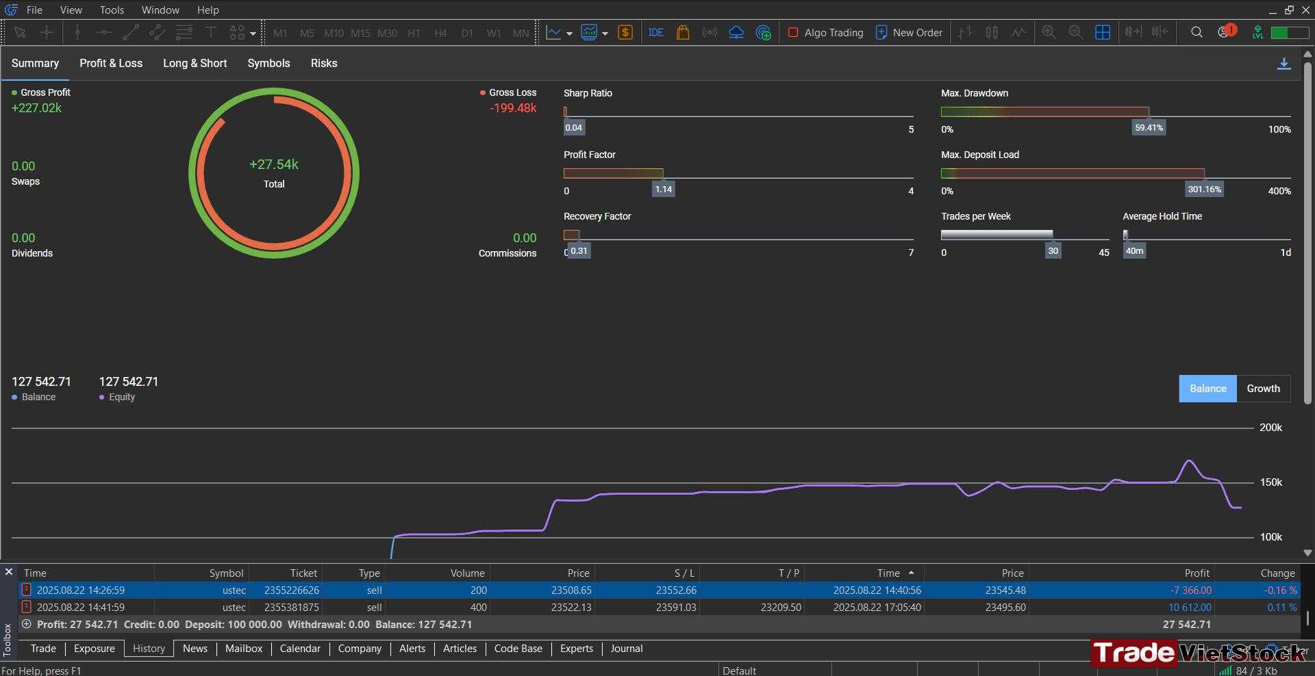Switch to M1 timeframe
This screenshot has width=1315, height=676.
tap(280, 33)
